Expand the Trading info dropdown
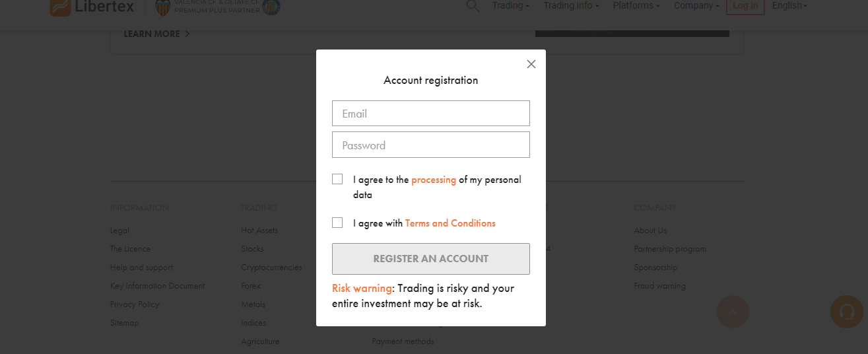Viewport: 868px width, 354px height. 571,6
